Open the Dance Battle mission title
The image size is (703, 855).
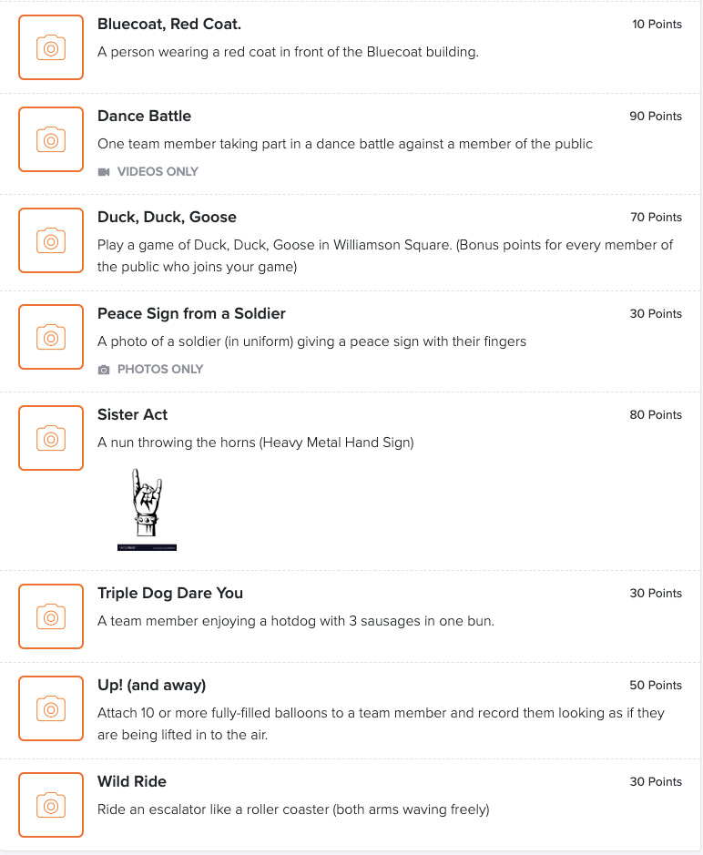click(144, 116)
